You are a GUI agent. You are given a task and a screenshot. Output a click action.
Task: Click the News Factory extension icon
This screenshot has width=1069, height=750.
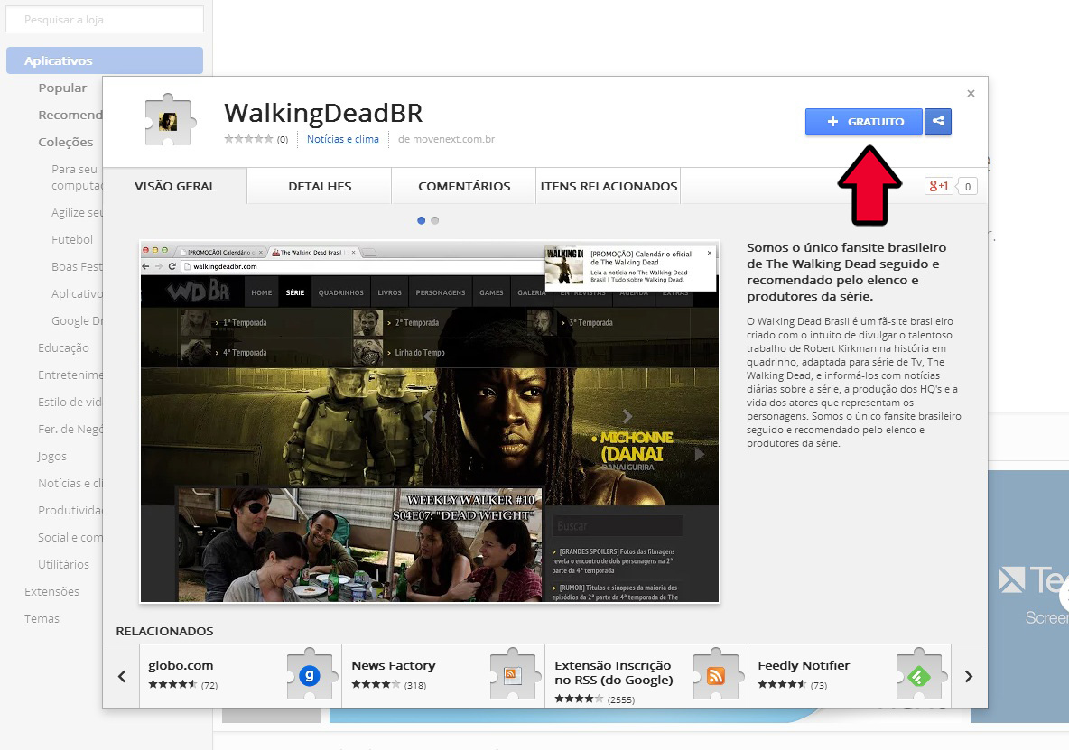[x=513, y=675]
